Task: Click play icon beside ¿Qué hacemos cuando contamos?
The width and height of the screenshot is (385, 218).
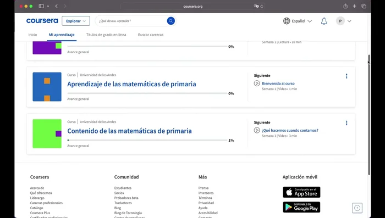Action: tap(257, 130)
